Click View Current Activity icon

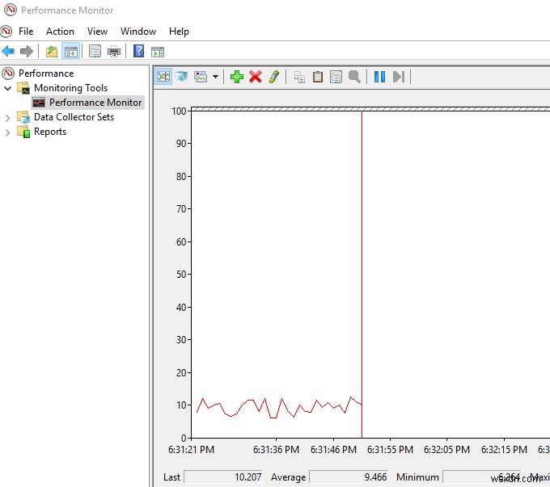coord(163,77)
